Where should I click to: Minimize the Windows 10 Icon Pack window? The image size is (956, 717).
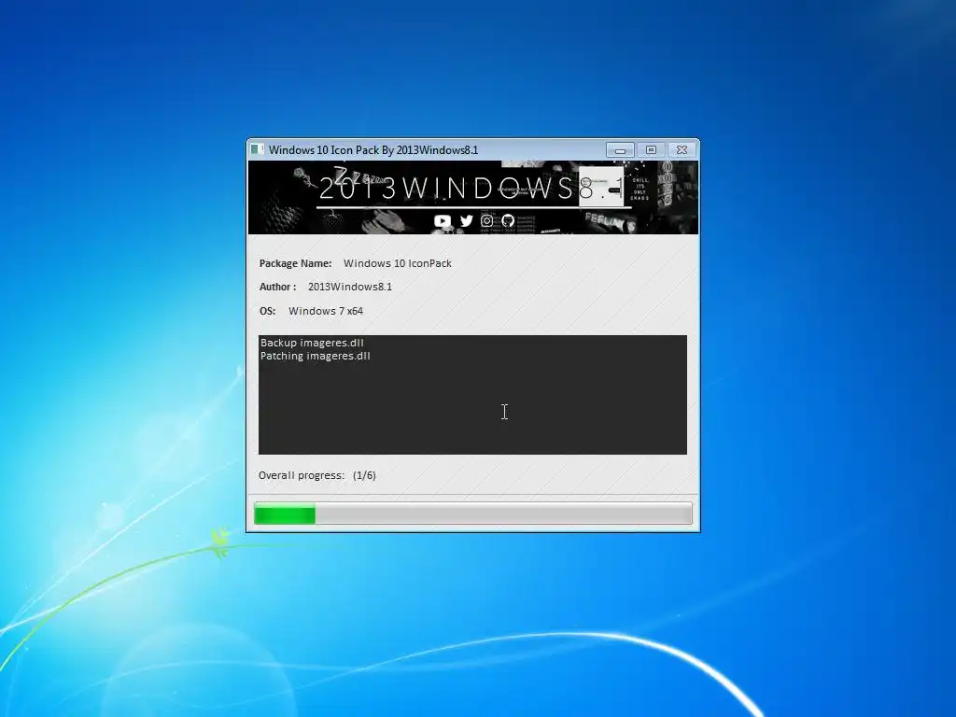point(620,150)
